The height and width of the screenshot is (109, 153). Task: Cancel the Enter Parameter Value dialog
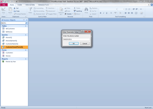click(x=85, y=44)
